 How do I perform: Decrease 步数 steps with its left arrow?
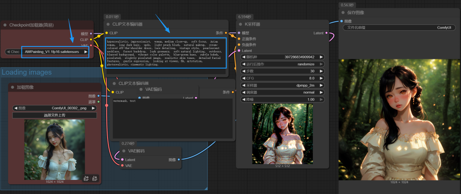[244, 71]
